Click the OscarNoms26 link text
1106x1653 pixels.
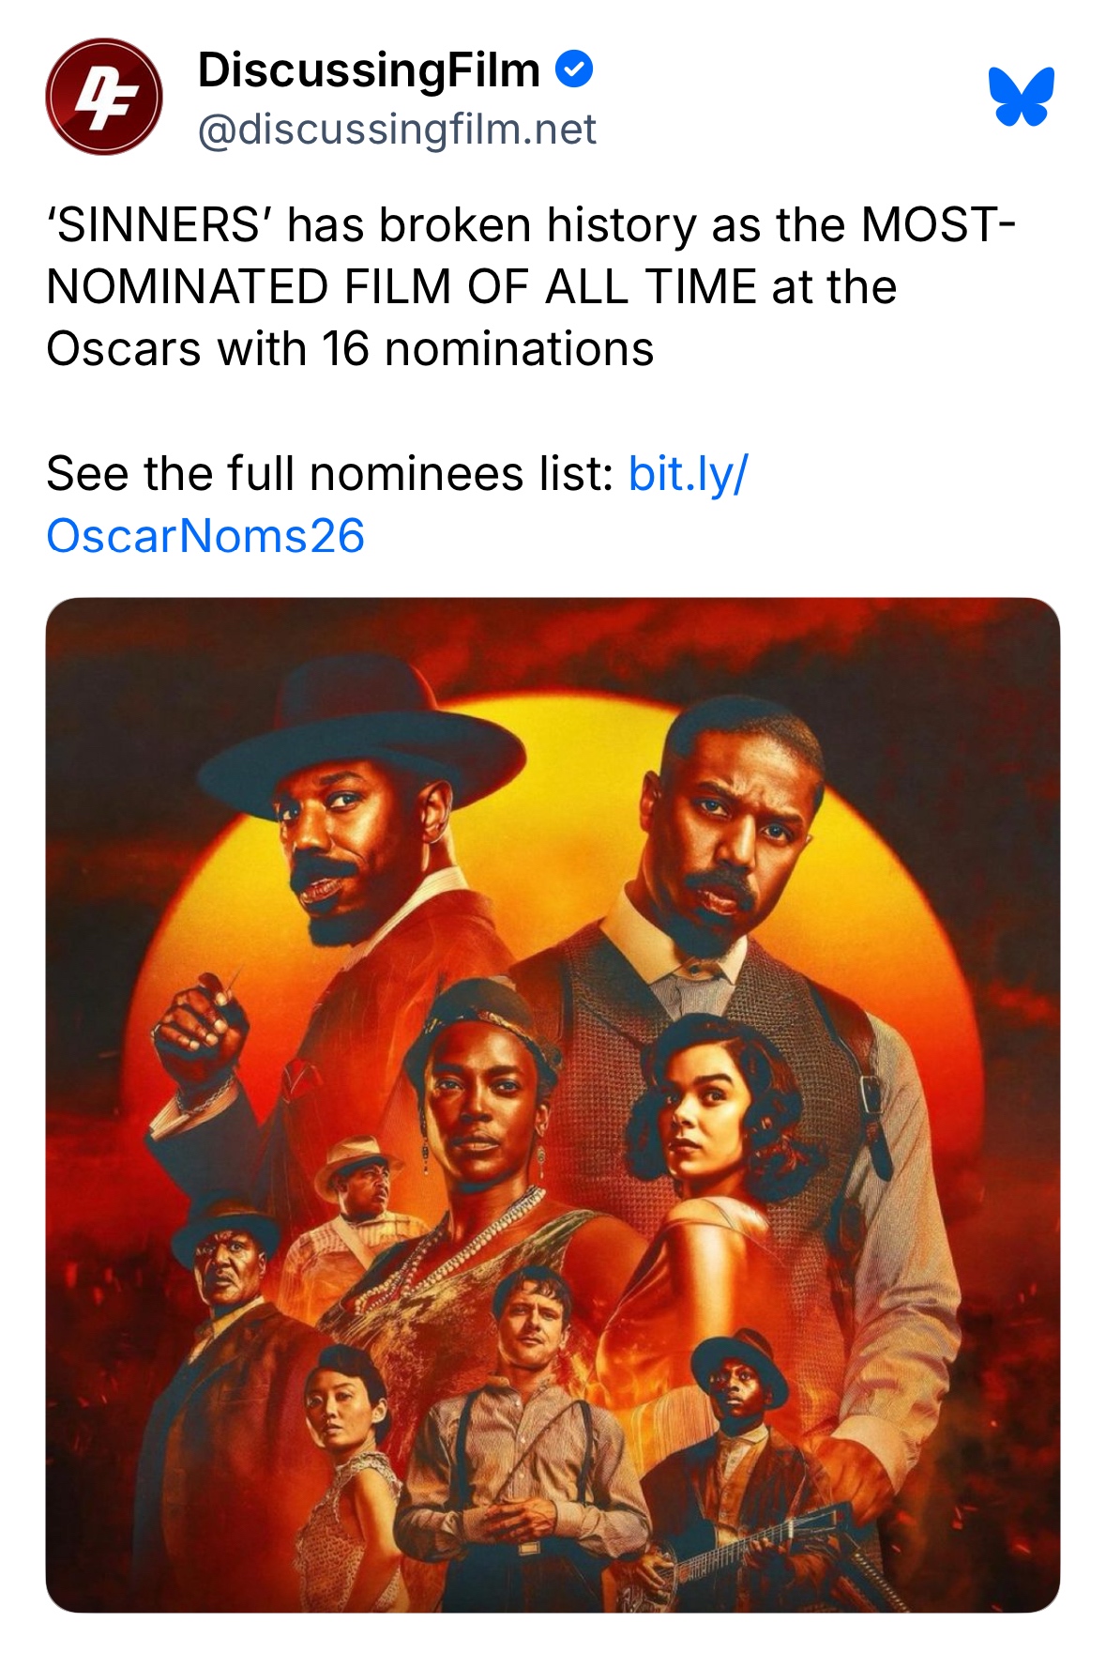coord(205,536)
